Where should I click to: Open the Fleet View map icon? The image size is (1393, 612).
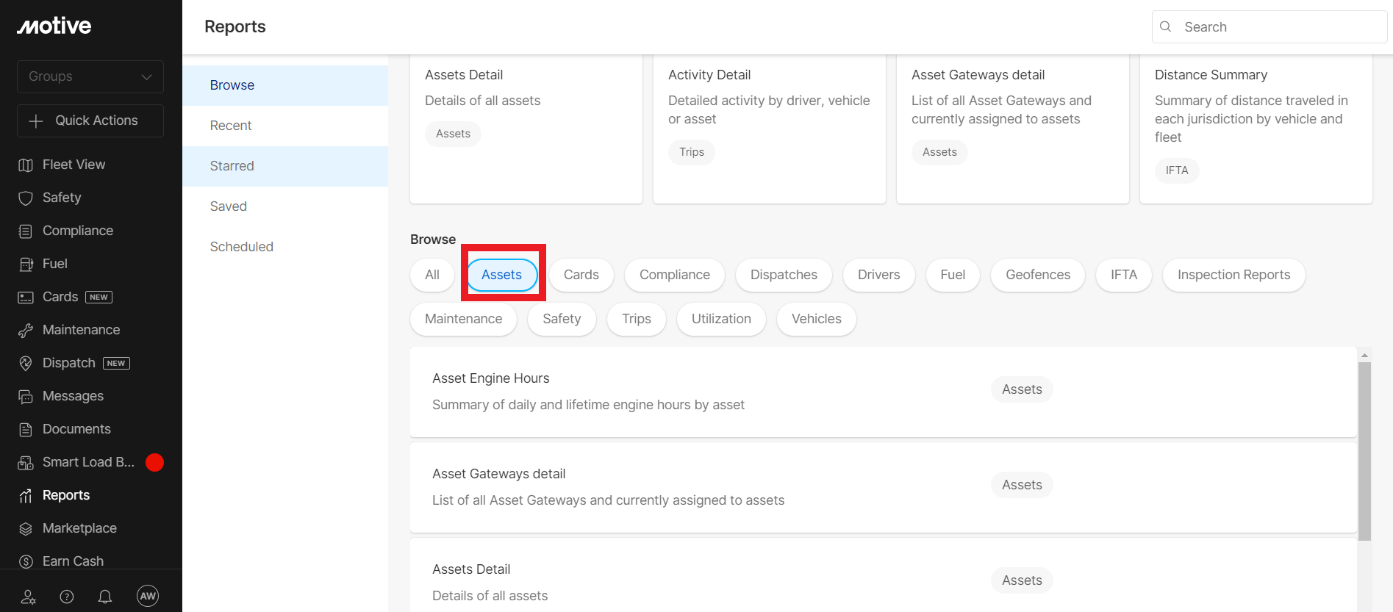tap(26, 165)
